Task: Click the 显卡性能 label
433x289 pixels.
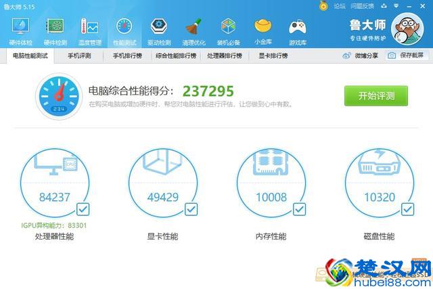Action: tap(162, 236)
